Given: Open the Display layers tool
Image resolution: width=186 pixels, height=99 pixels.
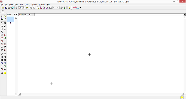Looking at the screenshot, I should pos(2,19).
